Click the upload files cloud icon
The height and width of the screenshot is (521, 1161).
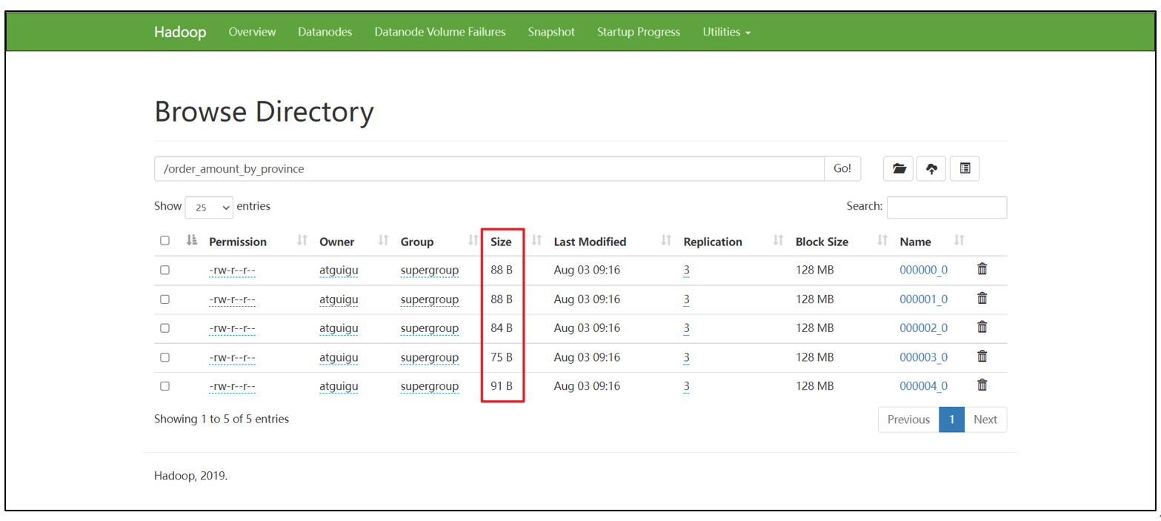pyautogui.click(x=931, y=169)
